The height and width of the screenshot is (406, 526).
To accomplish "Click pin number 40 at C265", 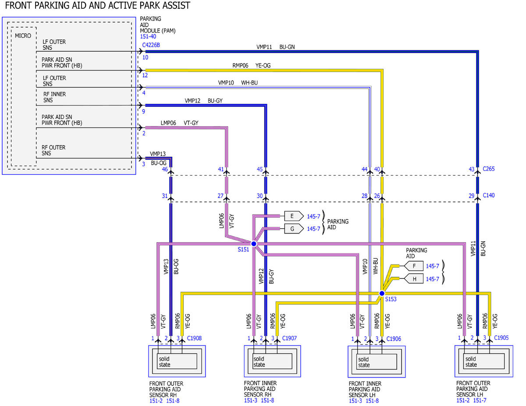I will coord(377,169).
